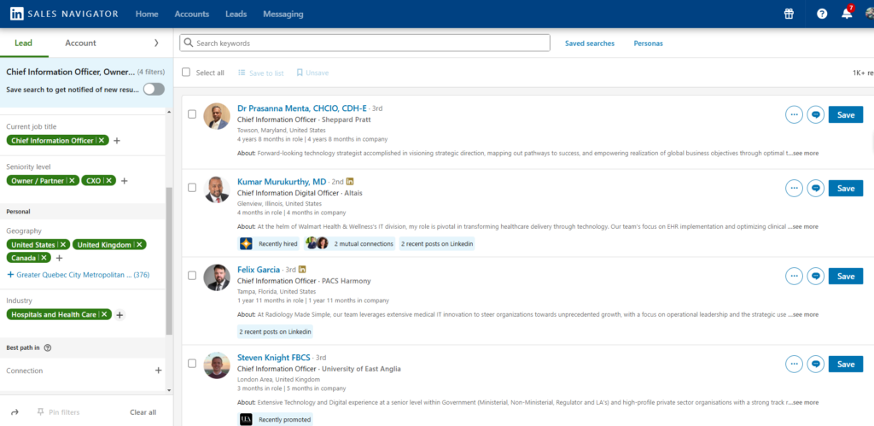874x426 pixels.
Task: Add Greater Quebec City Metropolitan suggestion
Action: [x=78, y=275]
